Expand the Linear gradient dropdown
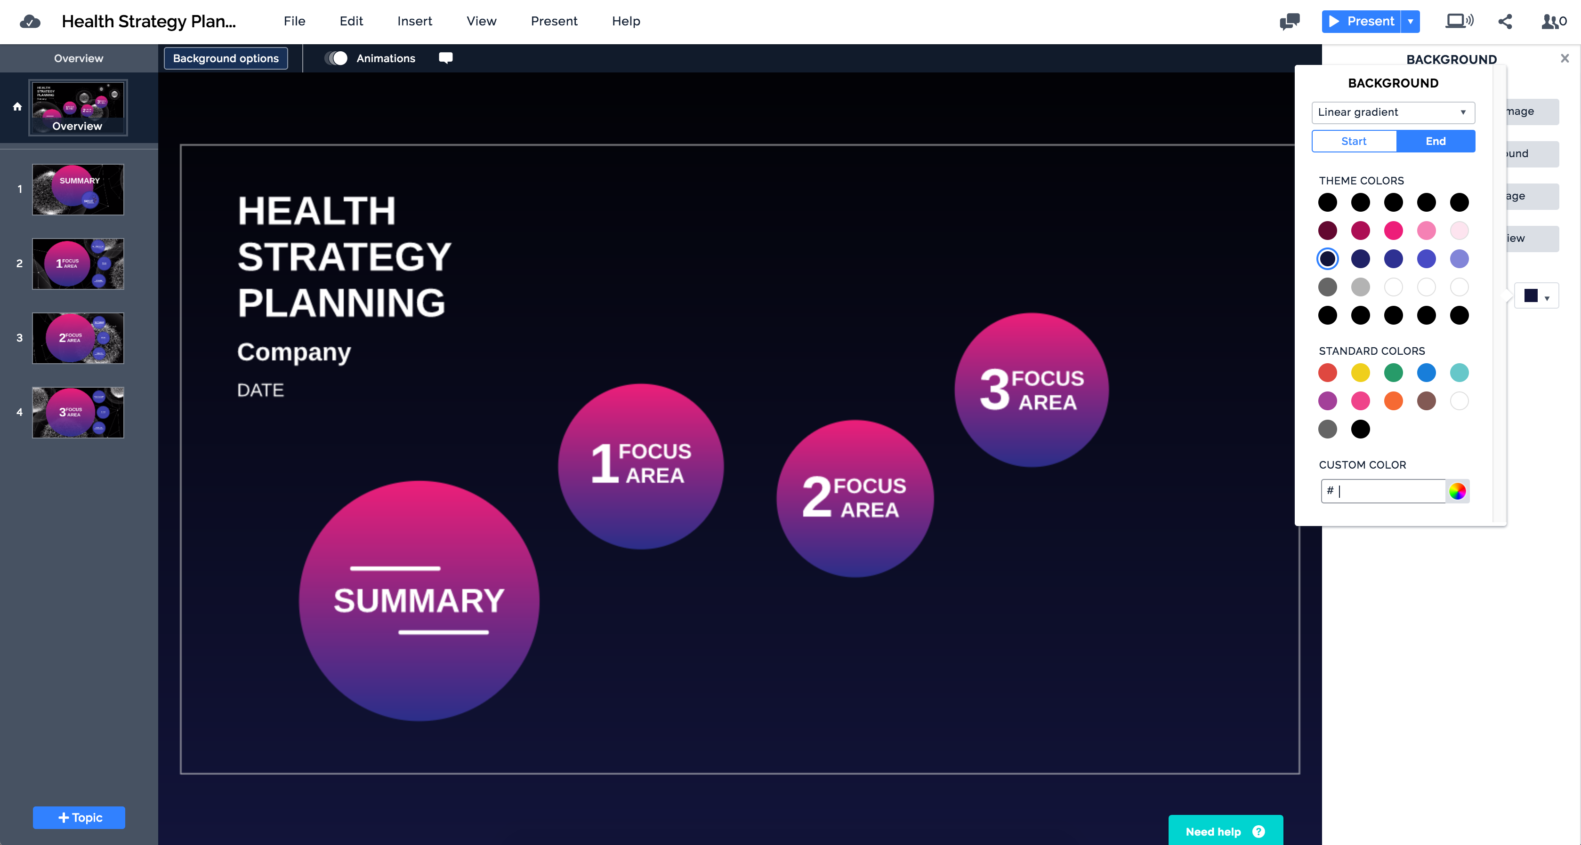 tap(1393, 112)
